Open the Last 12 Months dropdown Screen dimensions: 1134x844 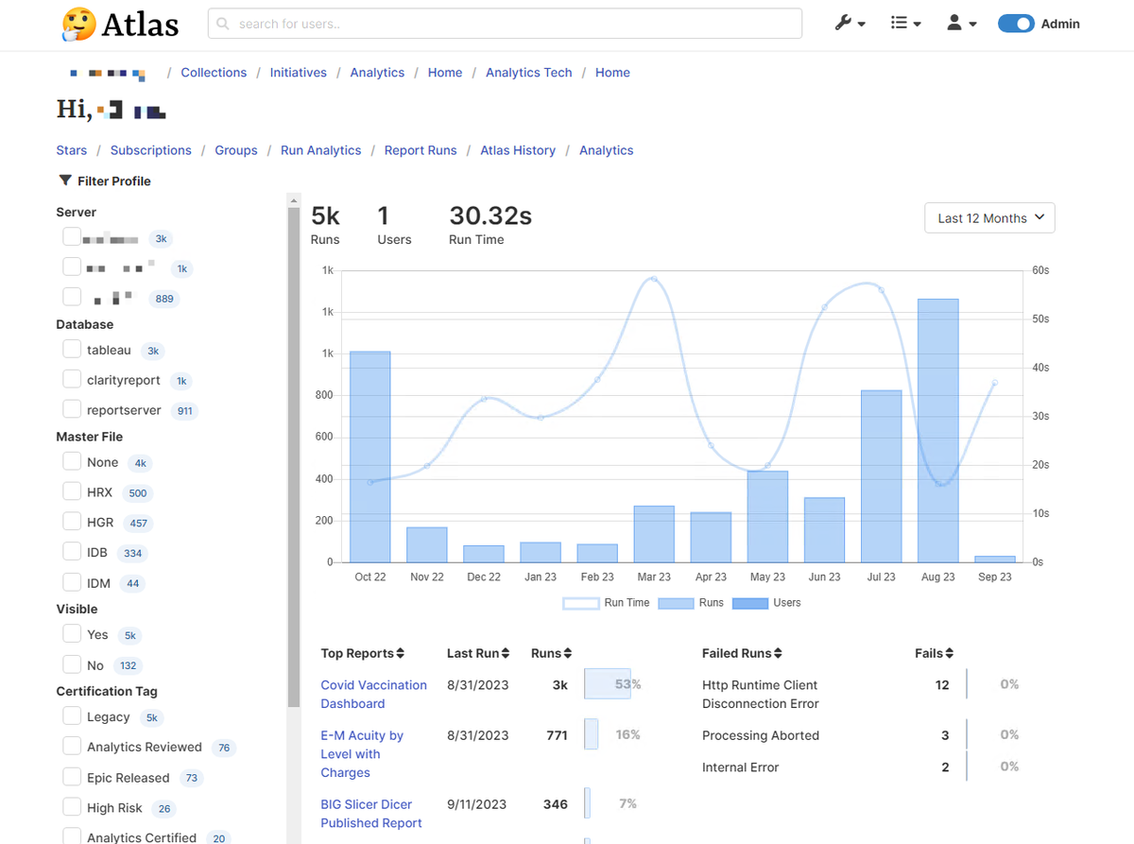988,217
